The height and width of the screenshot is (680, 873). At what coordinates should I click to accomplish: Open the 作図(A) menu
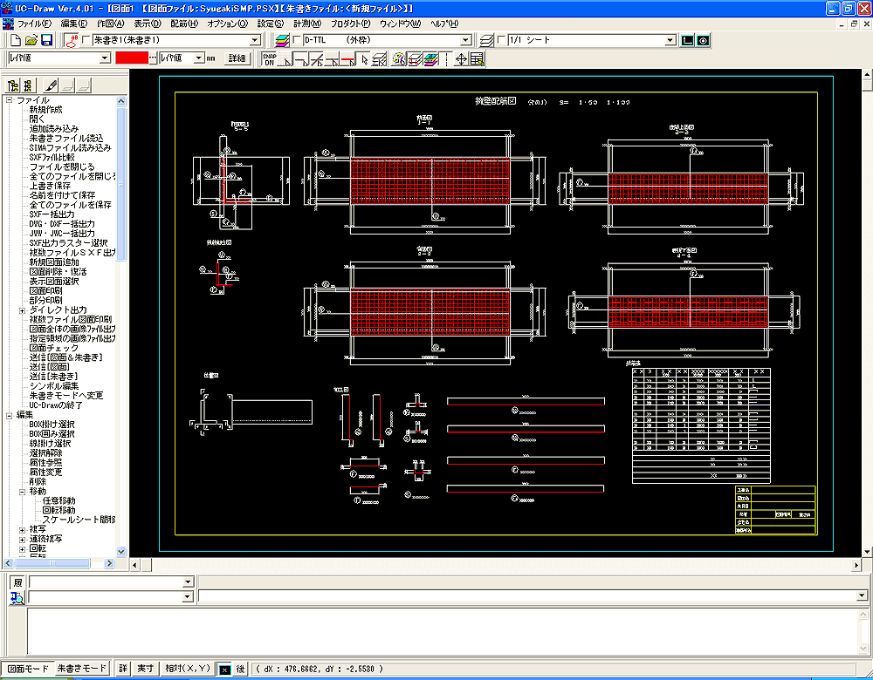[111, 24]
